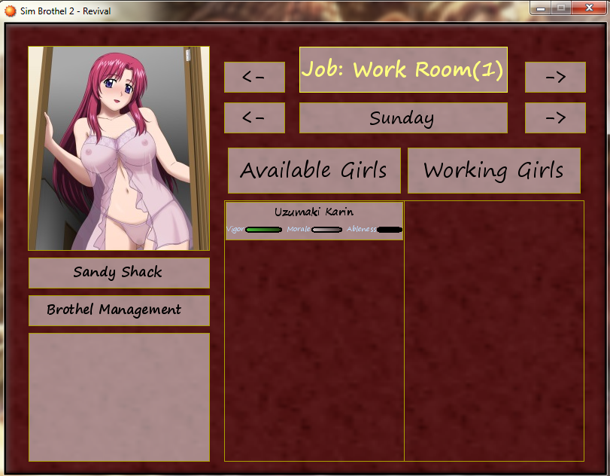
Task: Open the Working Girls list header
Action: pos(494,171)
